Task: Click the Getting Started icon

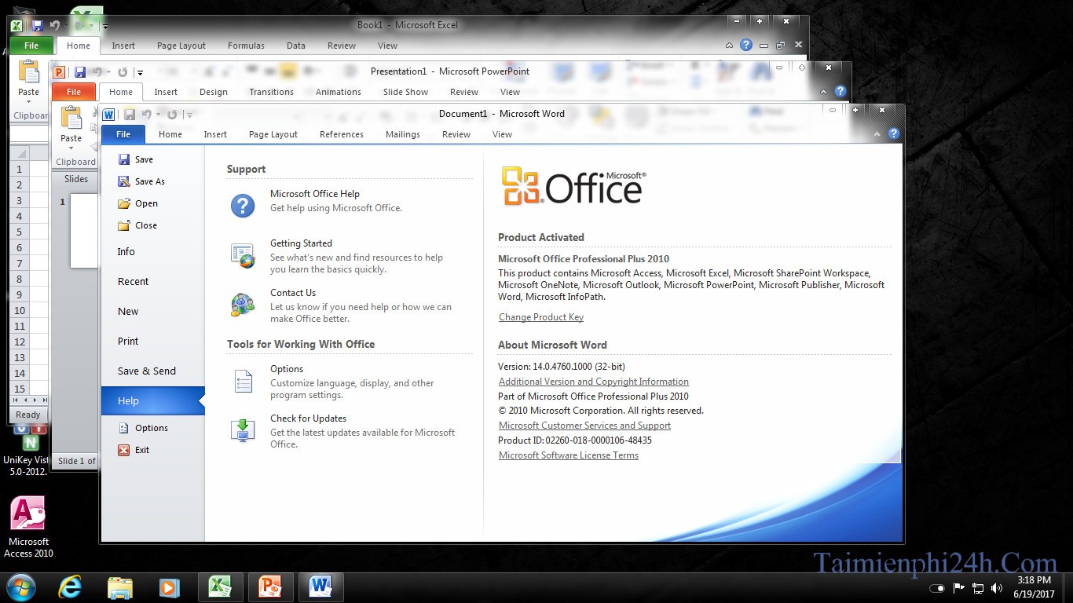Action: pos(243,255)
